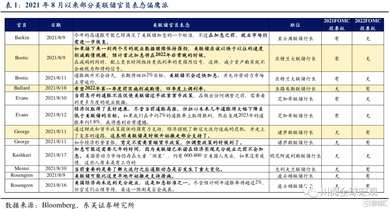Select the 2021/8/9 date in Barkin's row

pyautogui.click(x=56, y=38)
